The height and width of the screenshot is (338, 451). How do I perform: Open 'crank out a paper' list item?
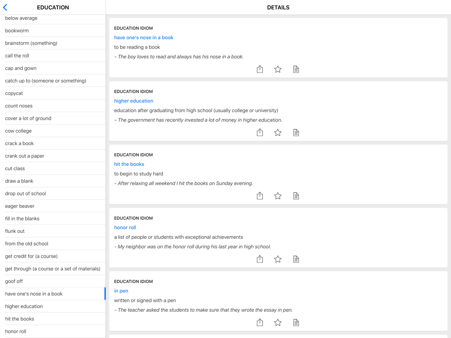(24, 156)
